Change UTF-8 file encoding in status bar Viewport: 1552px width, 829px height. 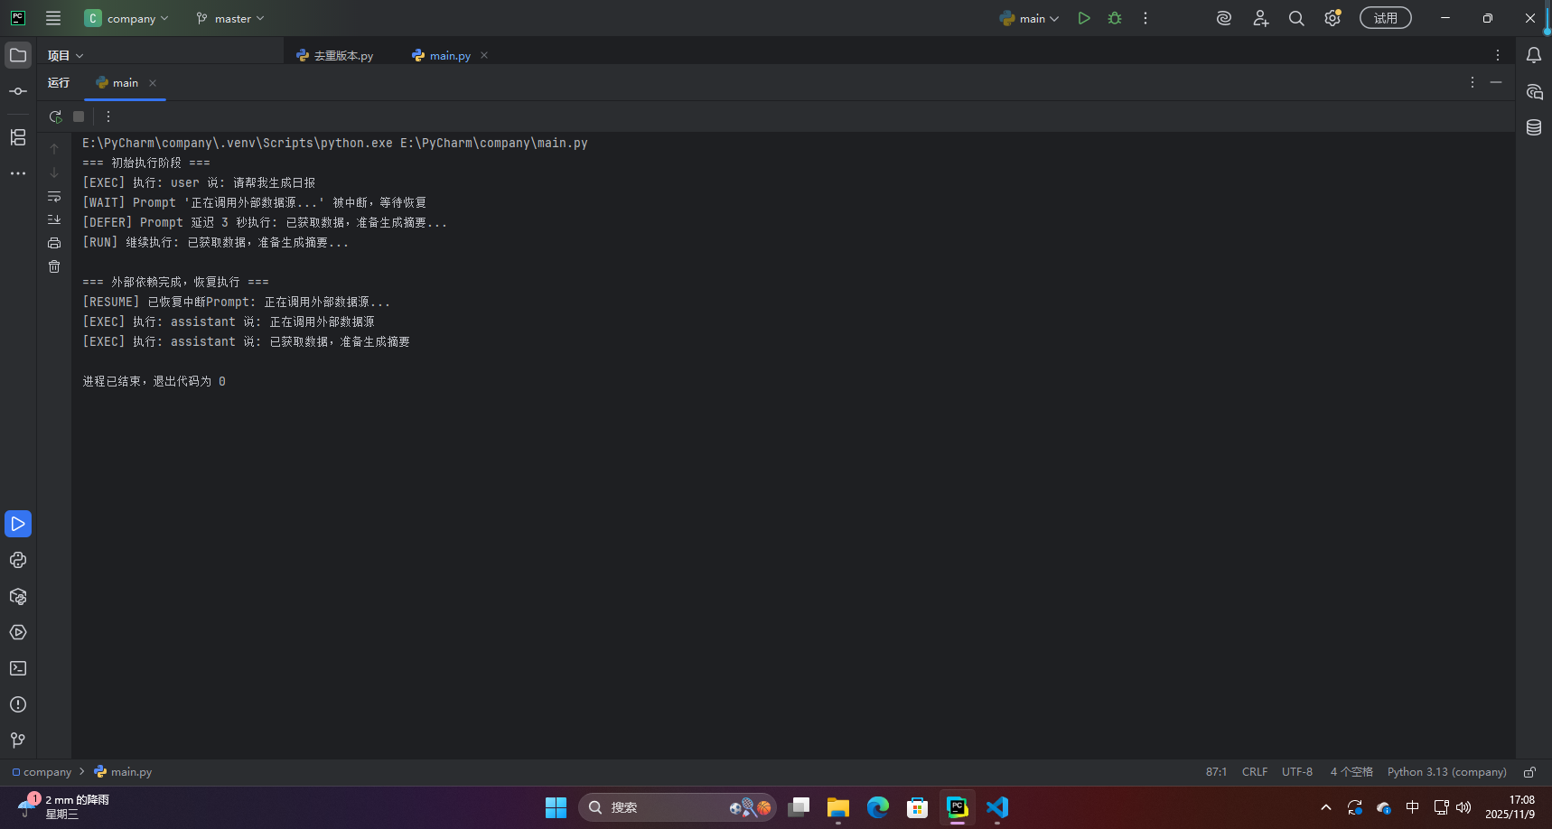tap(1297, 772)
